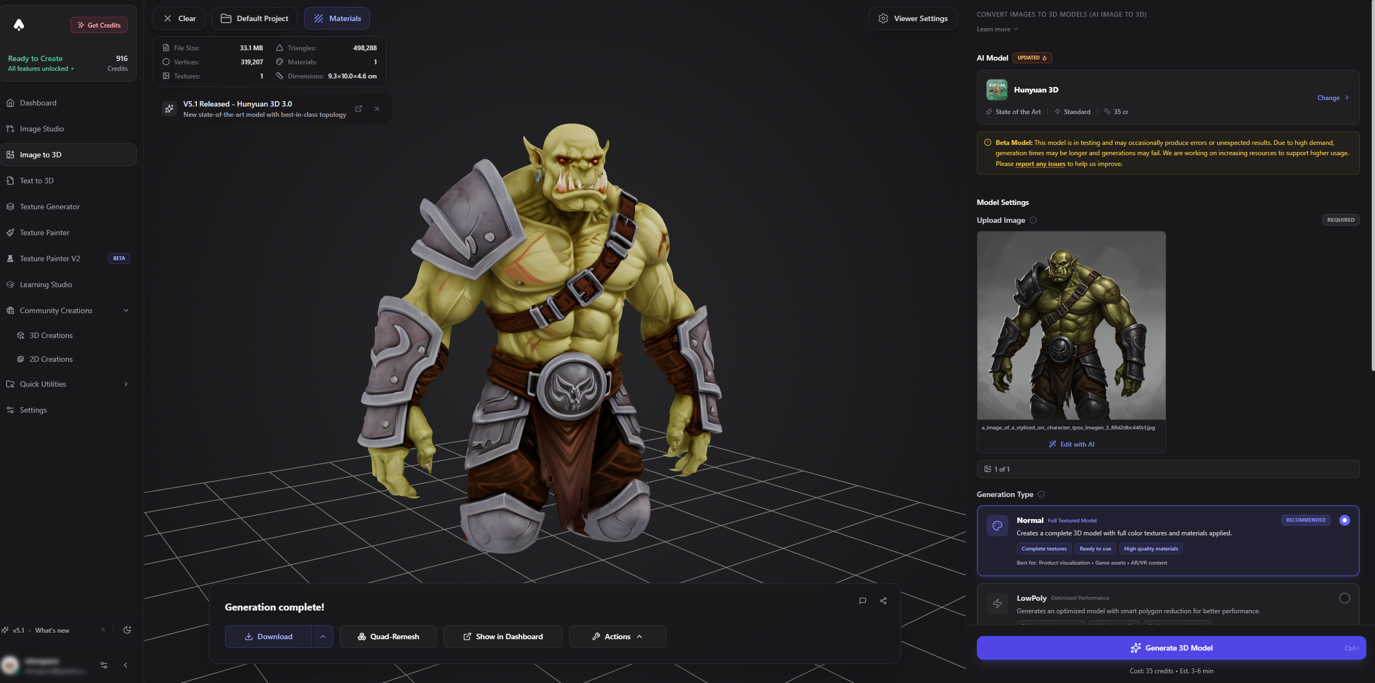This screenshot has width=1375, height=683.
Task: Open the Texture Generator
Action: (x=49, y=206)
